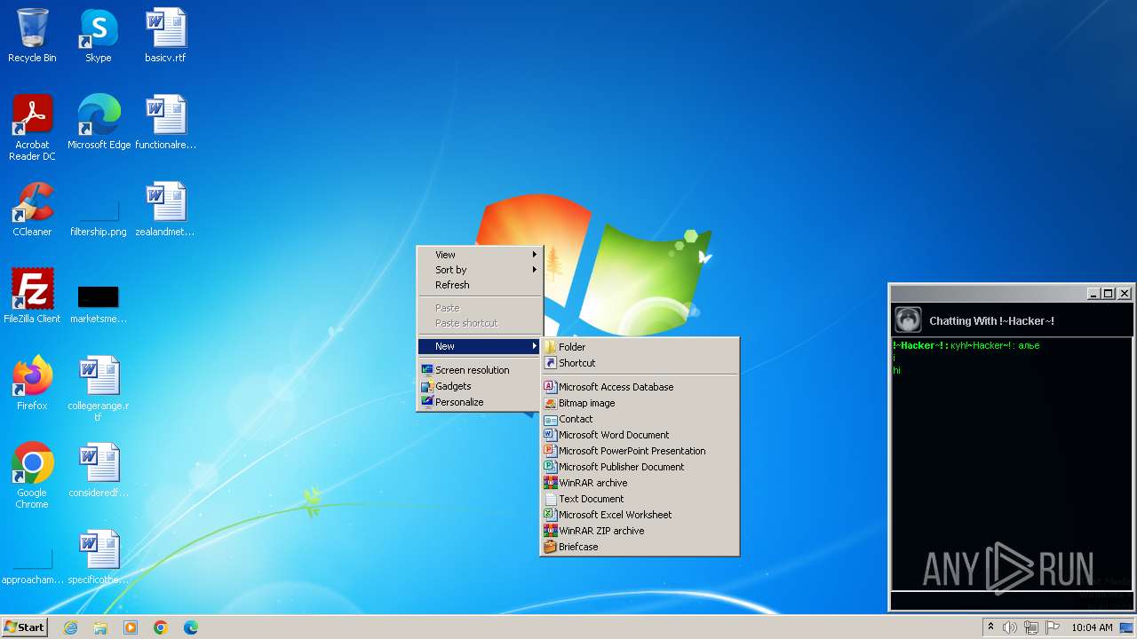This screenshot has width=1137, height=639.
Task: Select the specificothe... document icon
Action: pyautogui.click(x=99, y=556)
